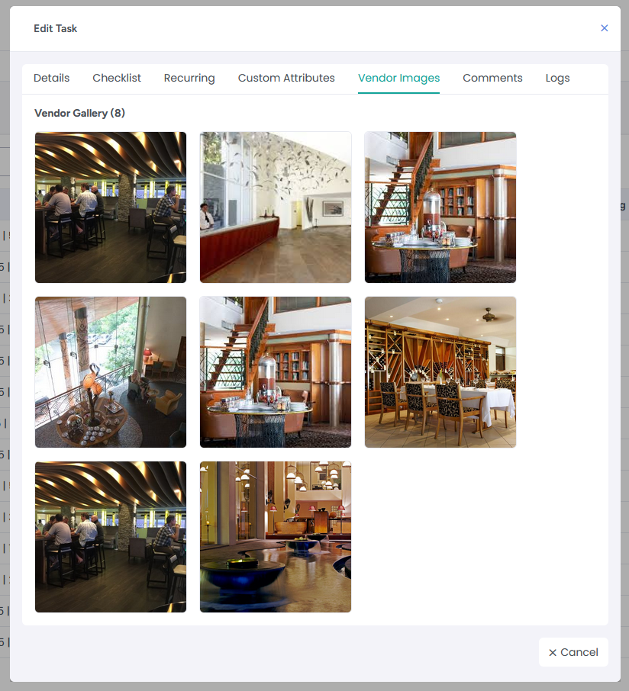Viewport: 629px width, 691px height.
Task: Open the lobby fountain with blue bowls photo
Action: (276, 537)
